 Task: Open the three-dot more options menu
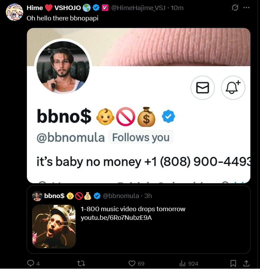[246, 8]
